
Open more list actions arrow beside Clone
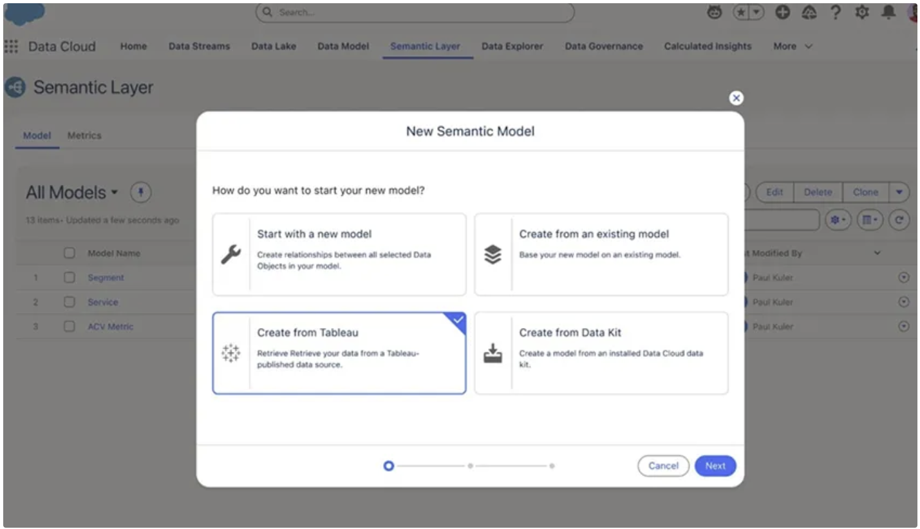click(899, 192)
